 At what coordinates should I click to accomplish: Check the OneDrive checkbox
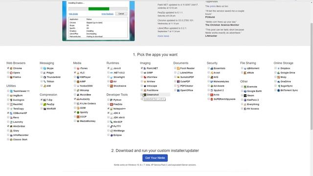click(x=275, y=81)
